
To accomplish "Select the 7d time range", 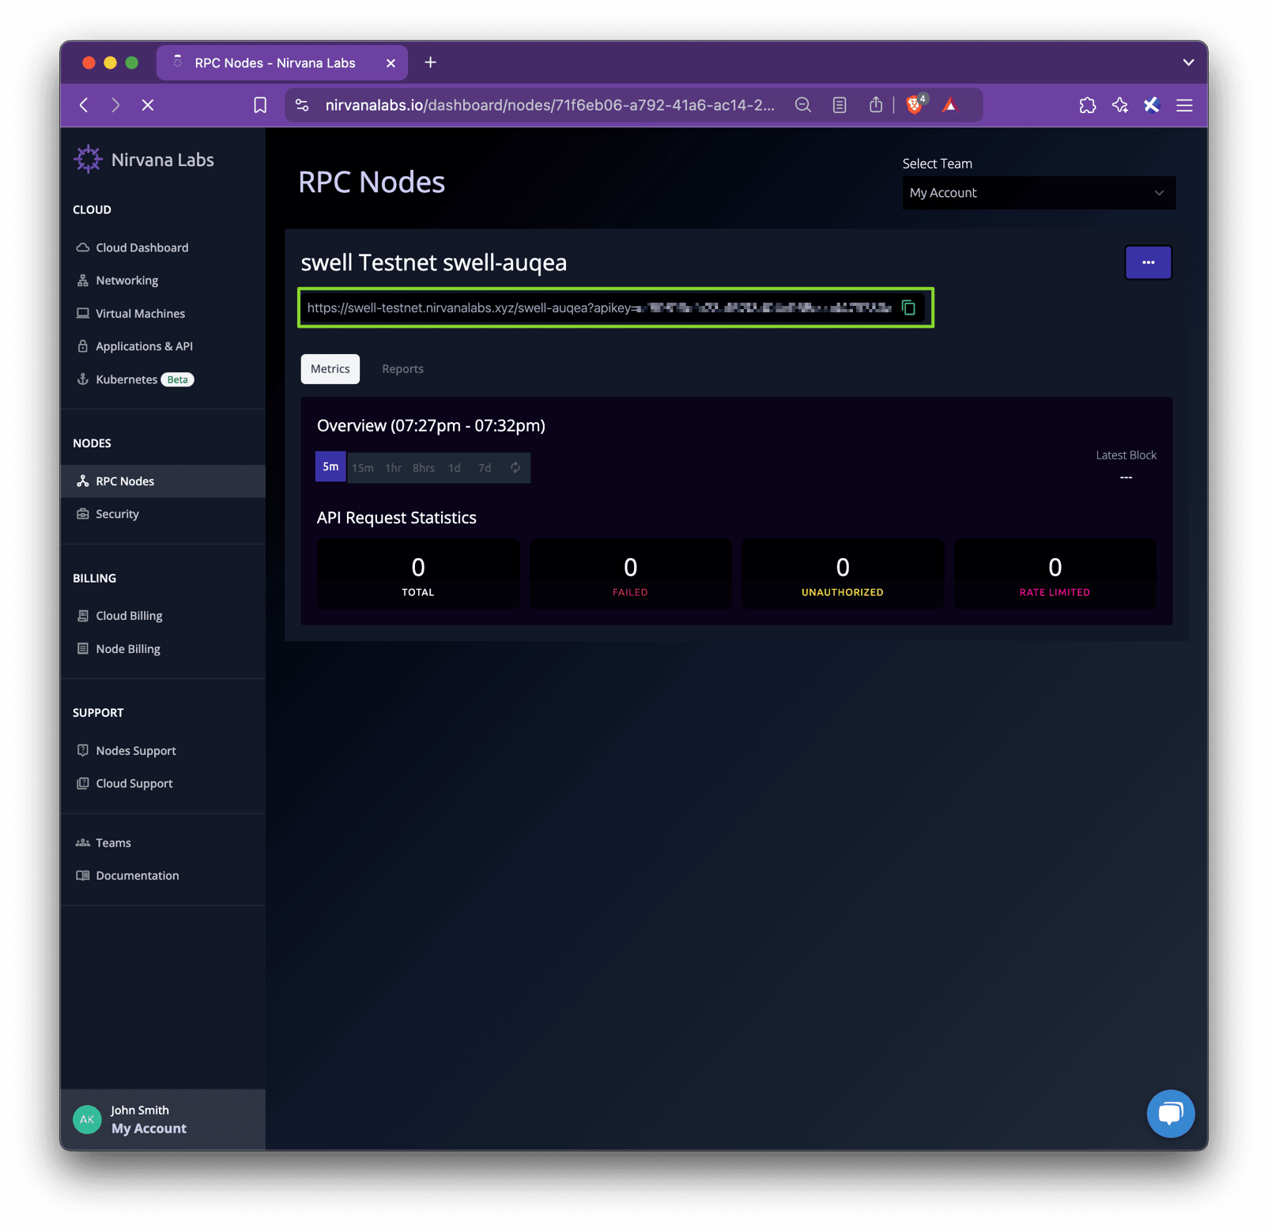I will coord(485,468).
